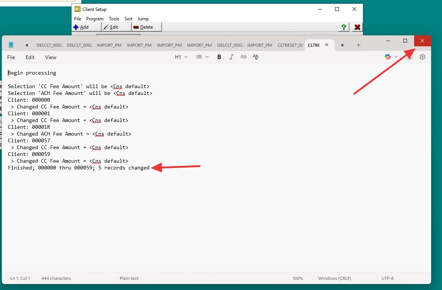Click the 'Client: 000057' line

tap(29, 140)
